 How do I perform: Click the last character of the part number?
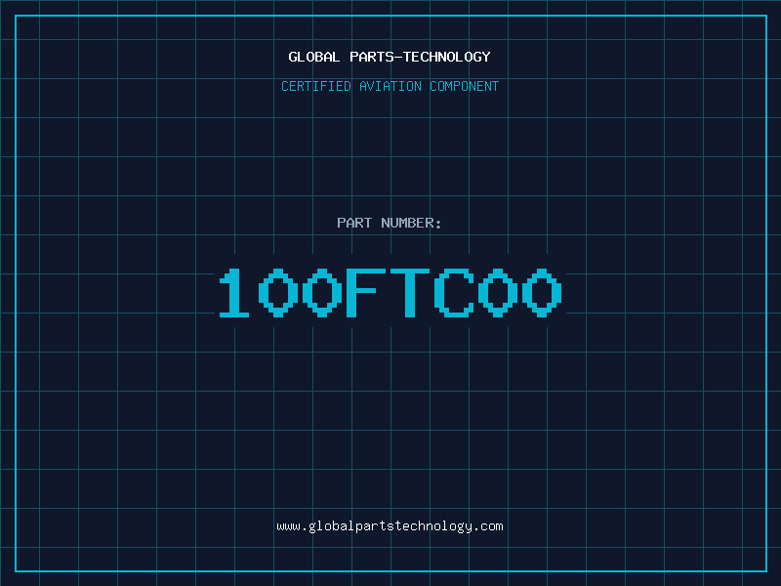pyautogui.click(x=544, y=293)
